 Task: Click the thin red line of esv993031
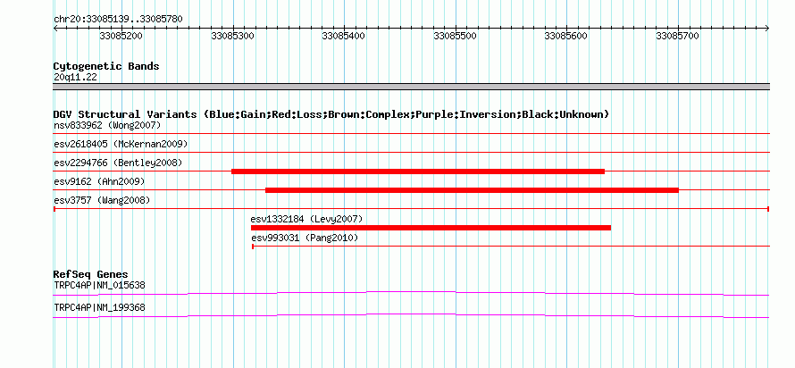coord(511,247)
